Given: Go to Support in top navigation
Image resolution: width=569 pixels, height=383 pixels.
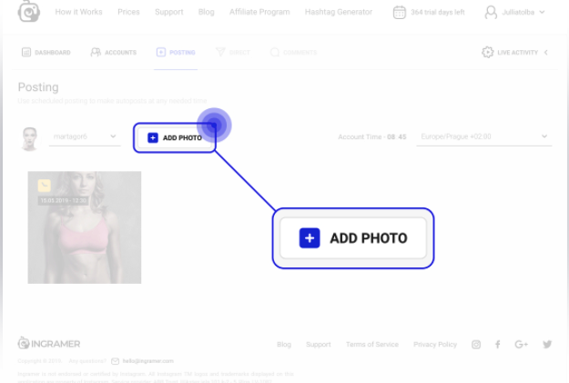Looking at the screenshot, I should click(169, 12).
